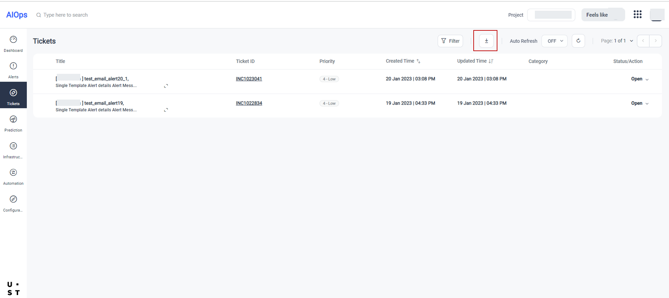Screen dimensions: 669x298
Task: Open Infrastructure section in sidebar
Action: tap(13, 150)
